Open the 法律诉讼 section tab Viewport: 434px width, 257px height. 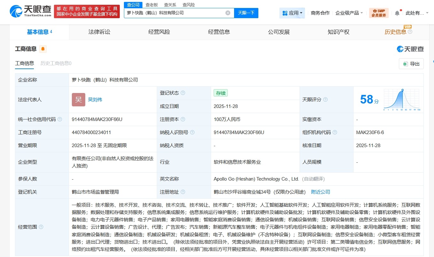click(x=99, y=32)
